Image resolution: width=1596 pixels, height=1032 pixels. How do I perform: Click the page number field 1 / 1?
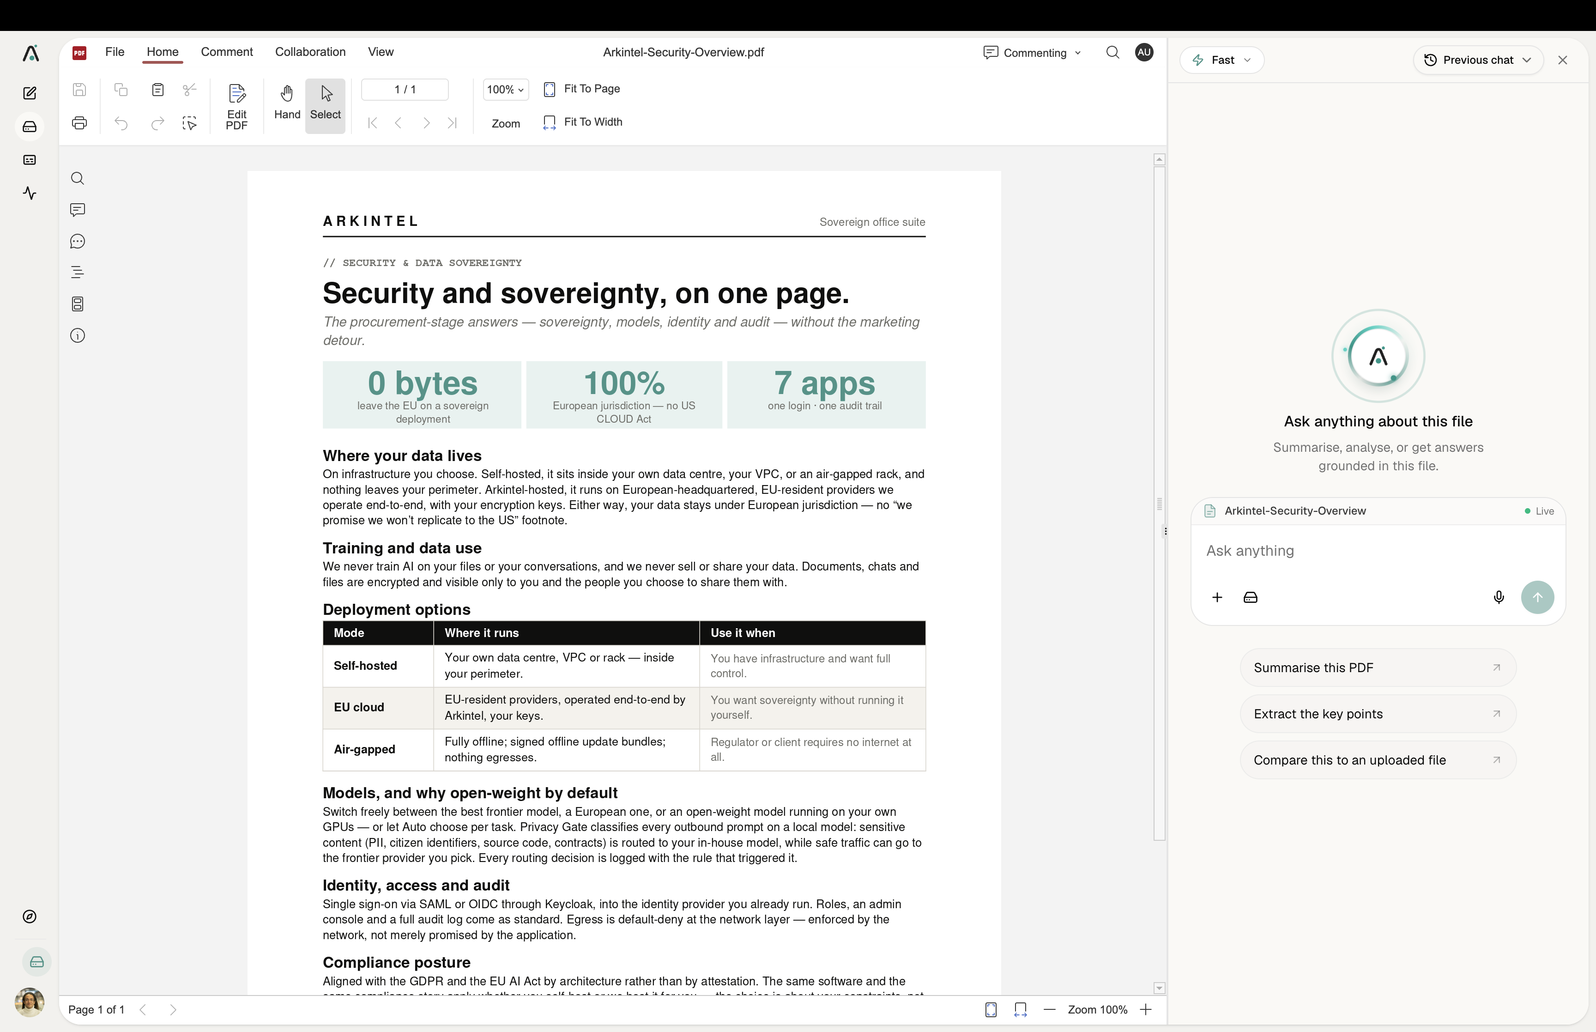click(405, 90)
